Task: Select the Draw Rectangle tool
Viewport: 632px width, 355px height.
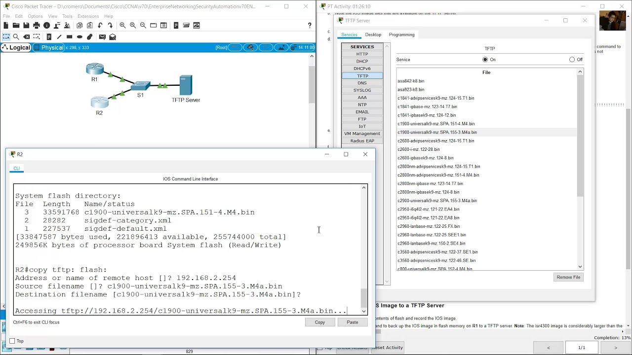Action: (x=69, y=37)
